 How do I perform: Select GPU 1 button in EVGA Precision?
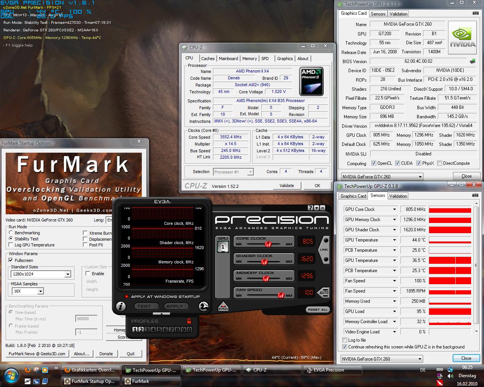coord(223,247)
